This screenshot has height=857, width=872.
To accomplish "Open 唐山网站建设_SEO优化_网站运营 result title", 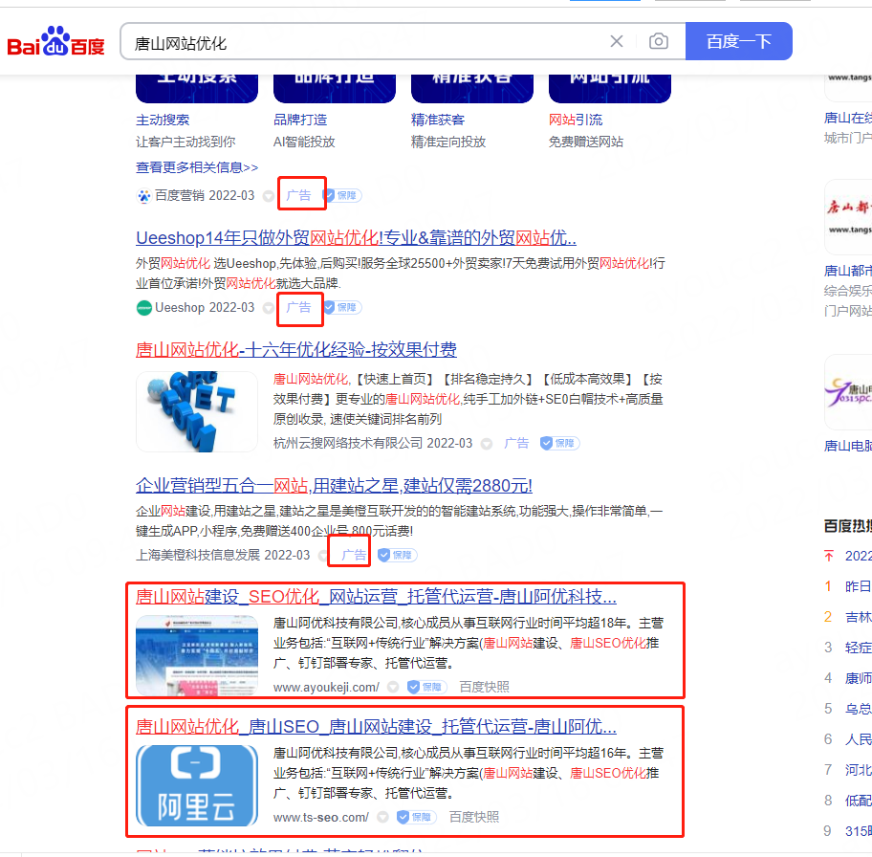I will (x=376, y=597).
